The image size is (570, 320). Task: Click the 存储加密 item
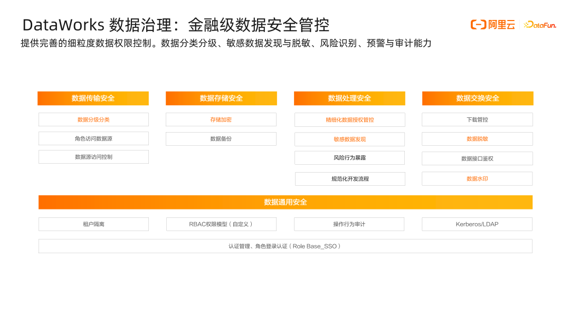pyautogui.click(x=221, y=119)
